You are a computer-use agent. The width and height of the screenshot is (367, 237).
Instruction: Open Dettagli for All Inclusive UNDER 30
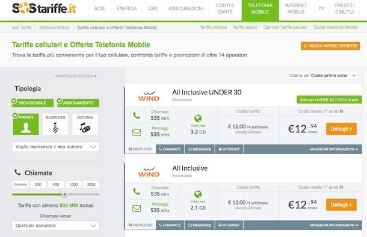[341, 129]
